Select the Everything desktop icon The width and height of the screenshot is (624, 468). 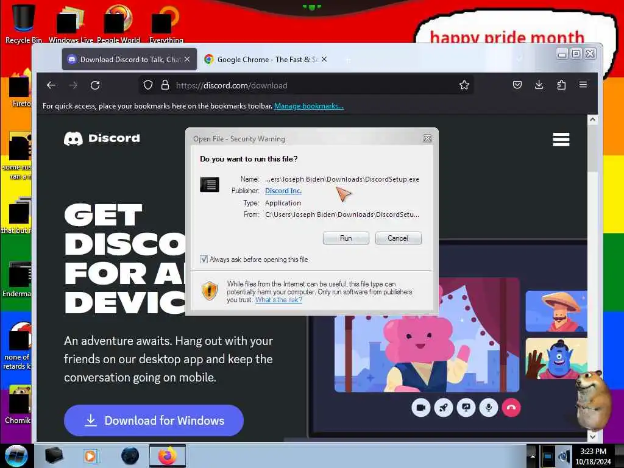click(x=166, y=23)
